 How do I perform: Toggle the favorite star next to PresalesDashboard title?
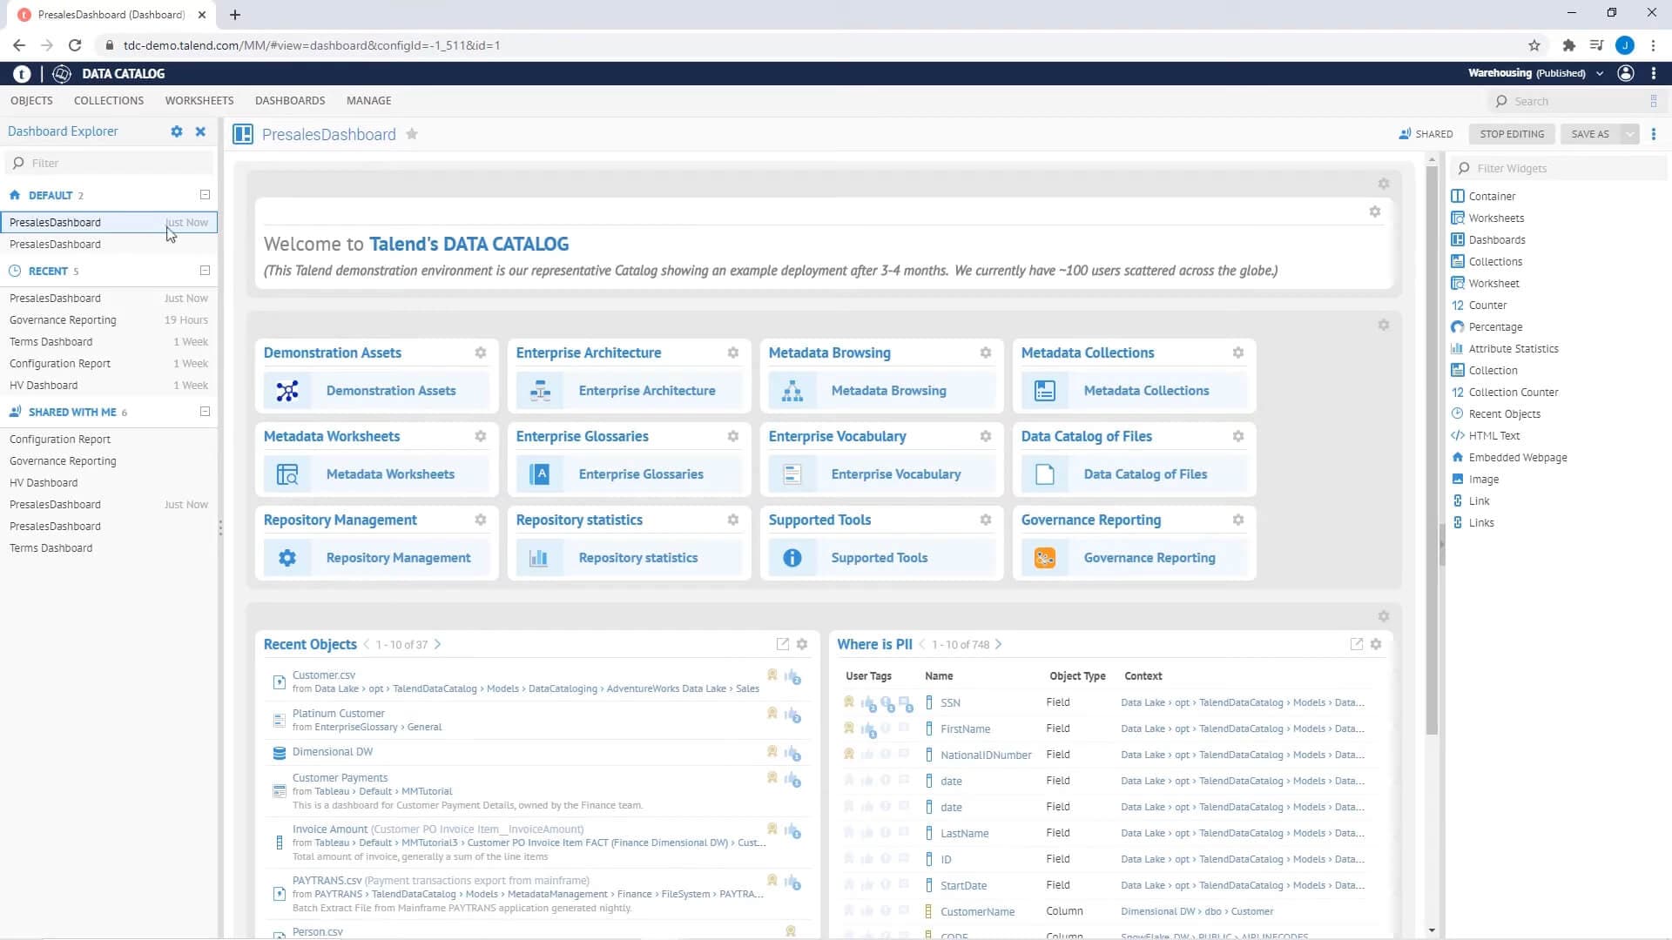412,134
